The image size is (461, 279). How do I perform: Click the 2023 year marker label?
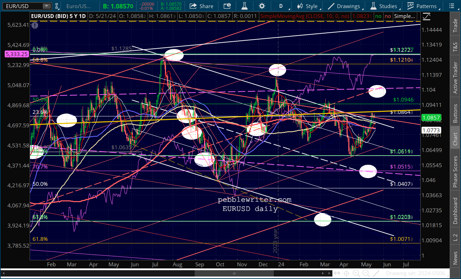(276, 241)
